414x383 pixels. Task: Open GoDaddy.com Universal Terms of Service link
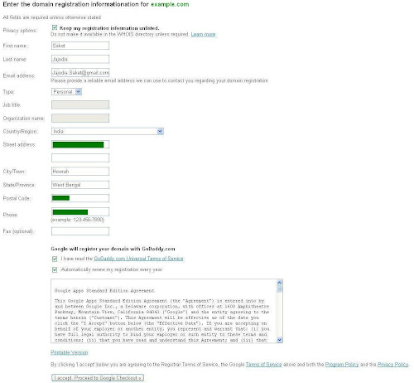138,259
